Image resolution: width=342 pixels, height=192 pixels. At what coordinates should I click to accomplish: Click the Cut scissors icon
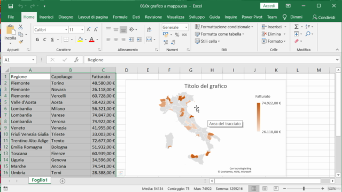coord(20,27)
